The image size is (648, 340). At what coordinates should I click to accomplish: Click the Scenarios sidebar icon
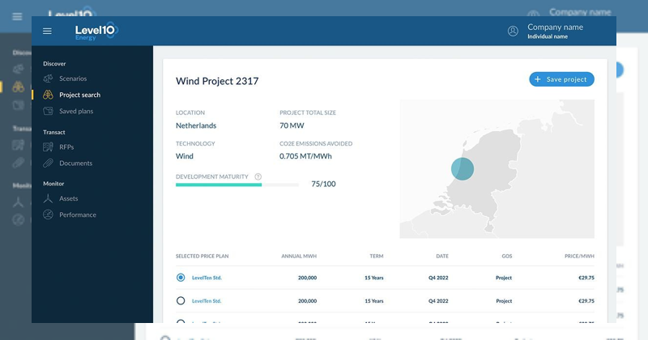(x=49, y=79)
